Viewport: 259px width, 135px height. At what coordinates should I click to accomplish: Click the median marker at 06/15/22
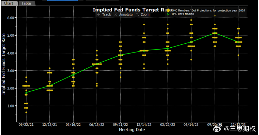(97, 64)
